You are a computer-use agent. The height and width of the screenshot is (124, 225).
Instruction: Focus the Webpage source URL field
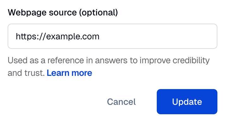click(x=113, y=36)
